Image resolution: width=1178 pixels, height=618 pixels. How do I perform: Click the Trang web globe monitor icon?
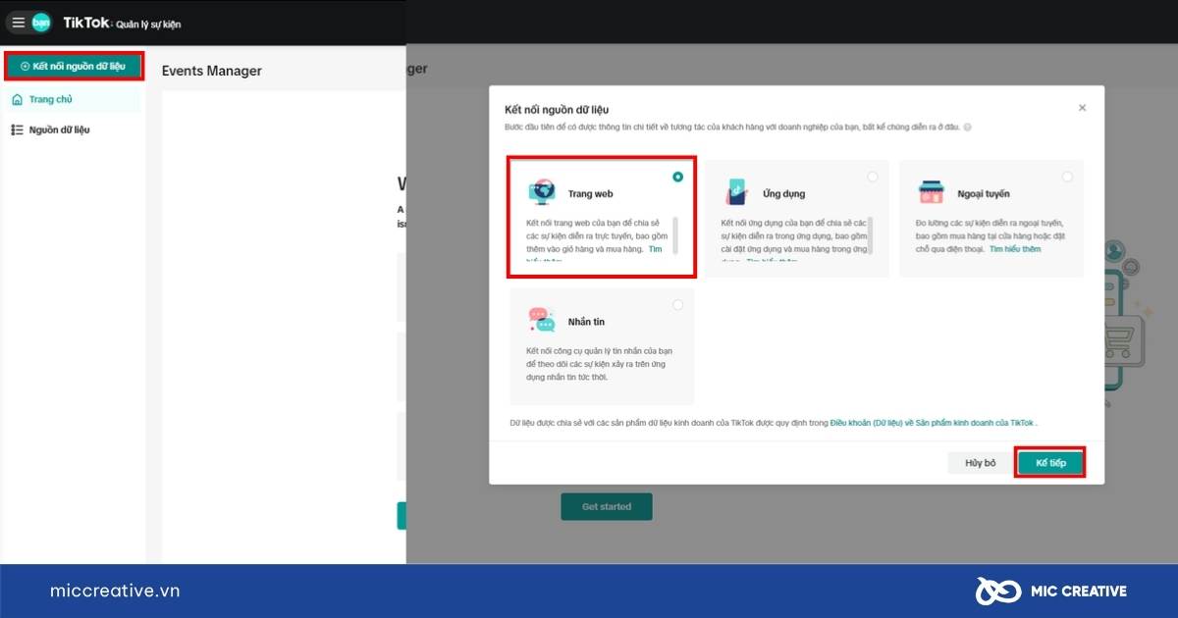pyautogui.click(x=542, y=192)
